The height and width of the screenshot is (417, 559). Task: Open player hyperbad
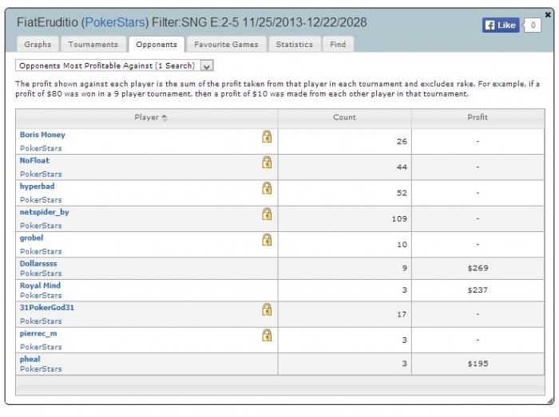click(x=37, y=187)
